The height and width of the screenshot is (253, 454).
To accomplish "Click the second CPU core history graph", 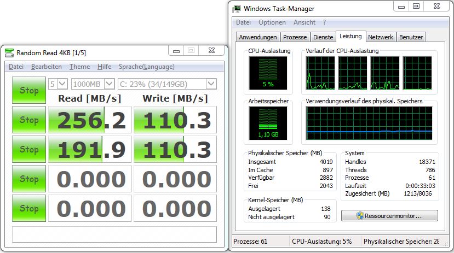I will click(x=352, y=73).
